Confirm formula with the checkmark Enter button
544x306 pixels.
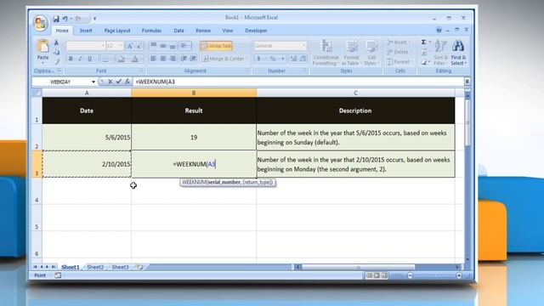tap(119, 82)
